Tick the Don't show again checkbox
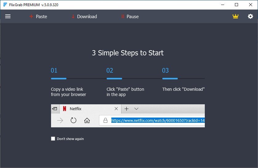Screen dimensions: 258x168 coord(53,139)
